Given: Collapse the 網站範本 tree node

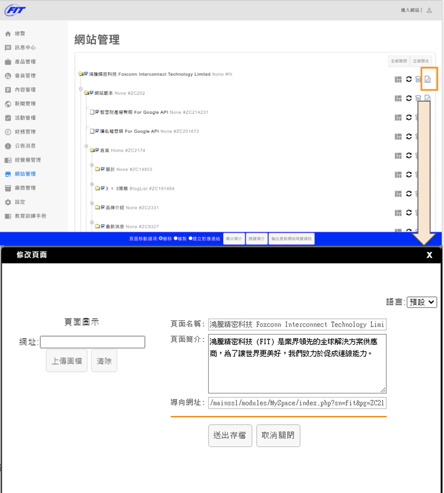Looking at the screenshot, I should [81, 89].
